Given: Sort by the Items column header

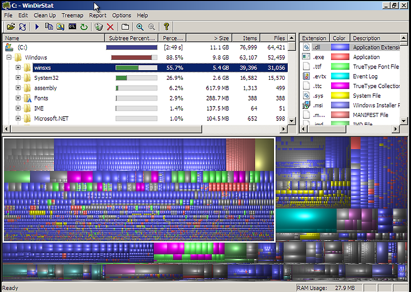Looking at the screenshot, I should point(247,38).
